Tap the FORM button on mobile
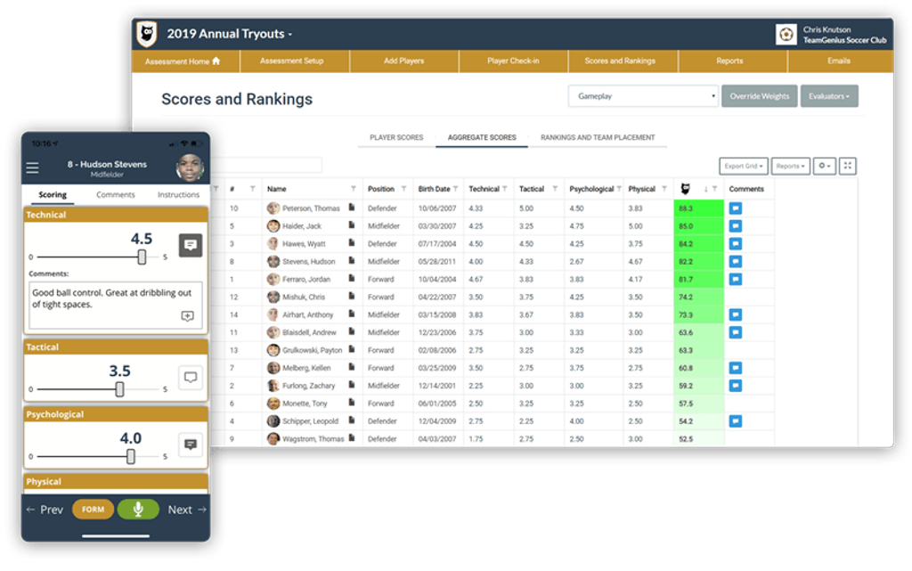The height and width of the screenshot is (571, 912). pyautogui.click(x=93, y=510)
